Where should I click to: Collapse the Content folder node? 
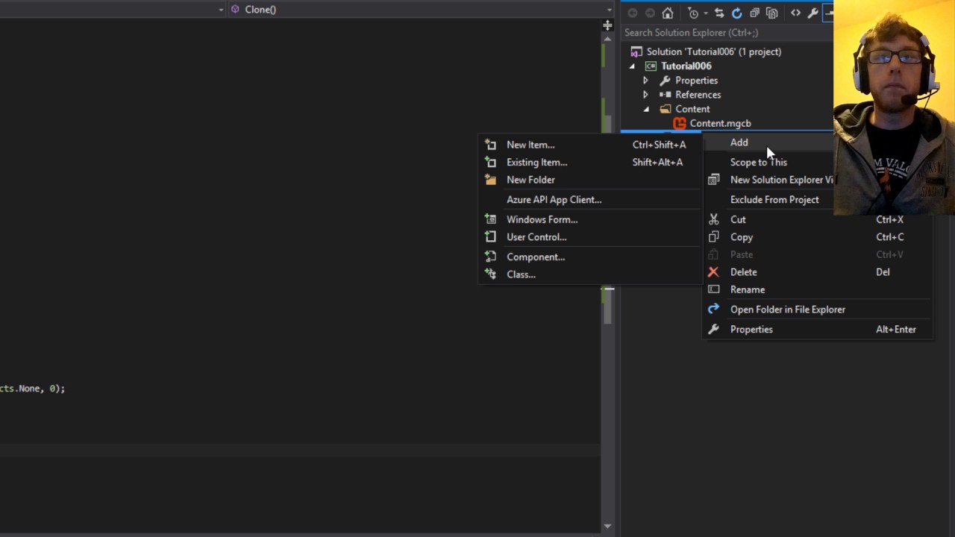pos(646,110)
